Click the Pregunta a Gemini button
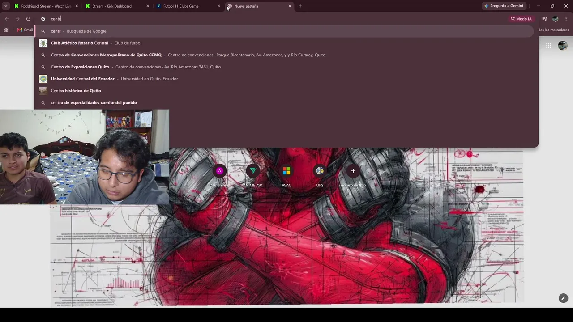573x322 pixels. (504, 6)
